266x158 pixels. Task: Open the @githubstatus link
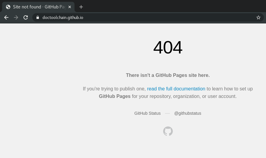(x=188, y=113)
